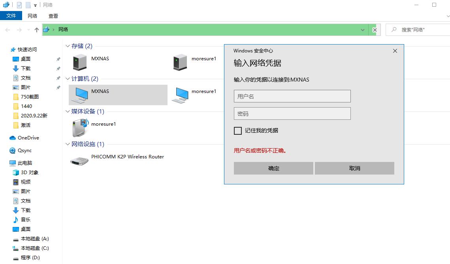The width and height of the screenshot is (450, 264).
Task: Check the 记住我的凭据 checkbox
Action: coord(237,130)
